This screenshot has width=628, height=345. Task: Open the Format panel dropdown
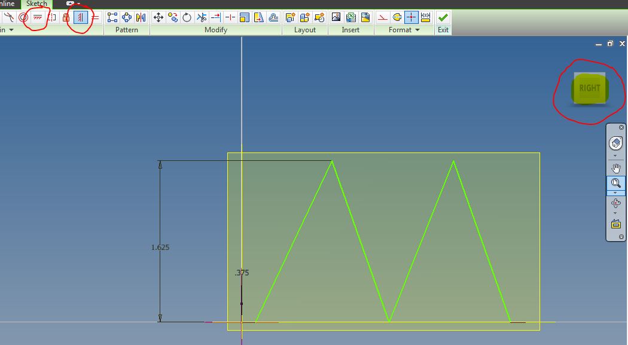click(x=417, y=30)
